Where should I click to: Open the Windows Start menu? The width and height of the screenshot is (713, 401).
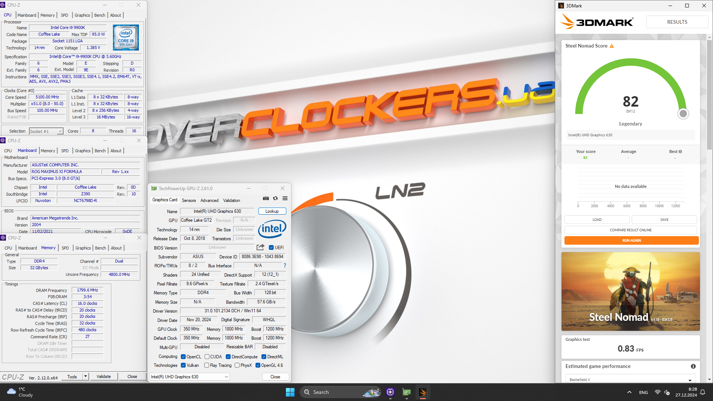290,392
